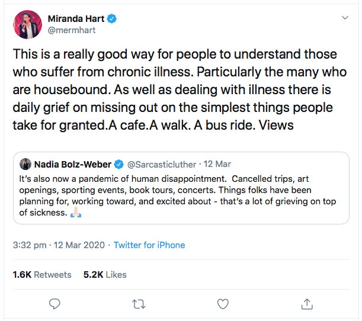Open the share upload icon
Image resolution: width=362 pixels, height=321 pixels.
(x=307, y=304)
